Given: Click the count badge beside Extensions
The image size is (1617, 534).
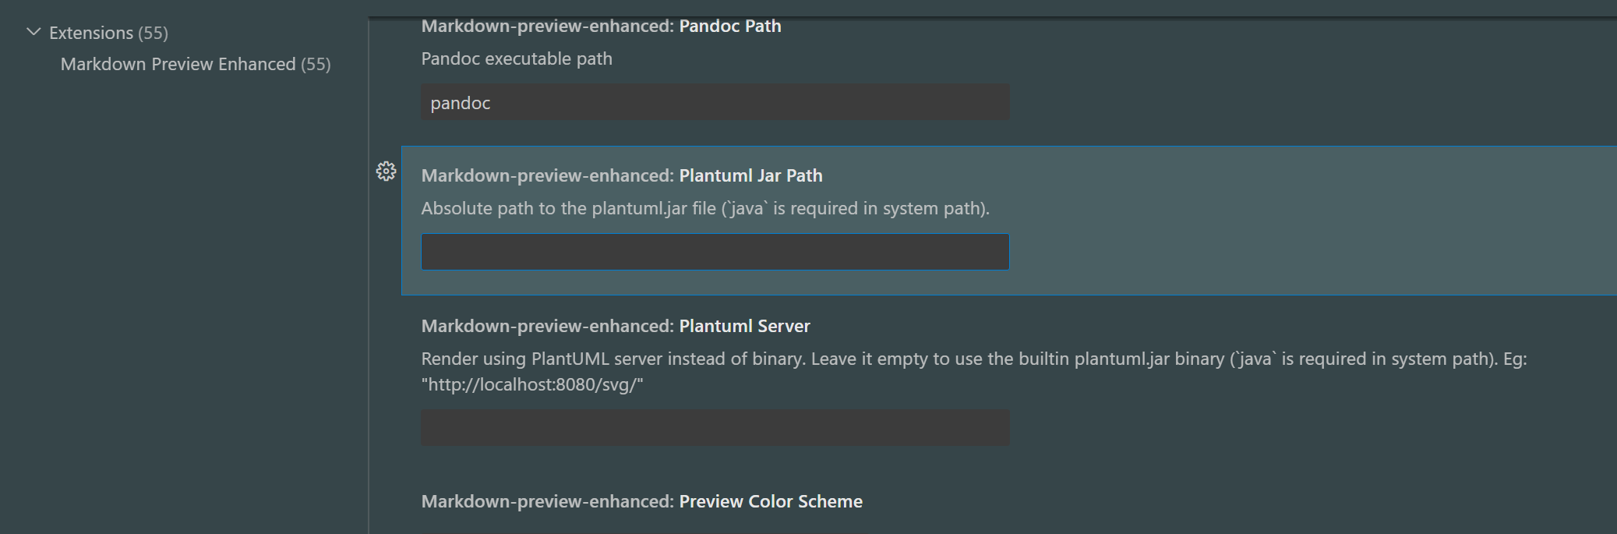Looking at the screenshot, I should 153,33.
